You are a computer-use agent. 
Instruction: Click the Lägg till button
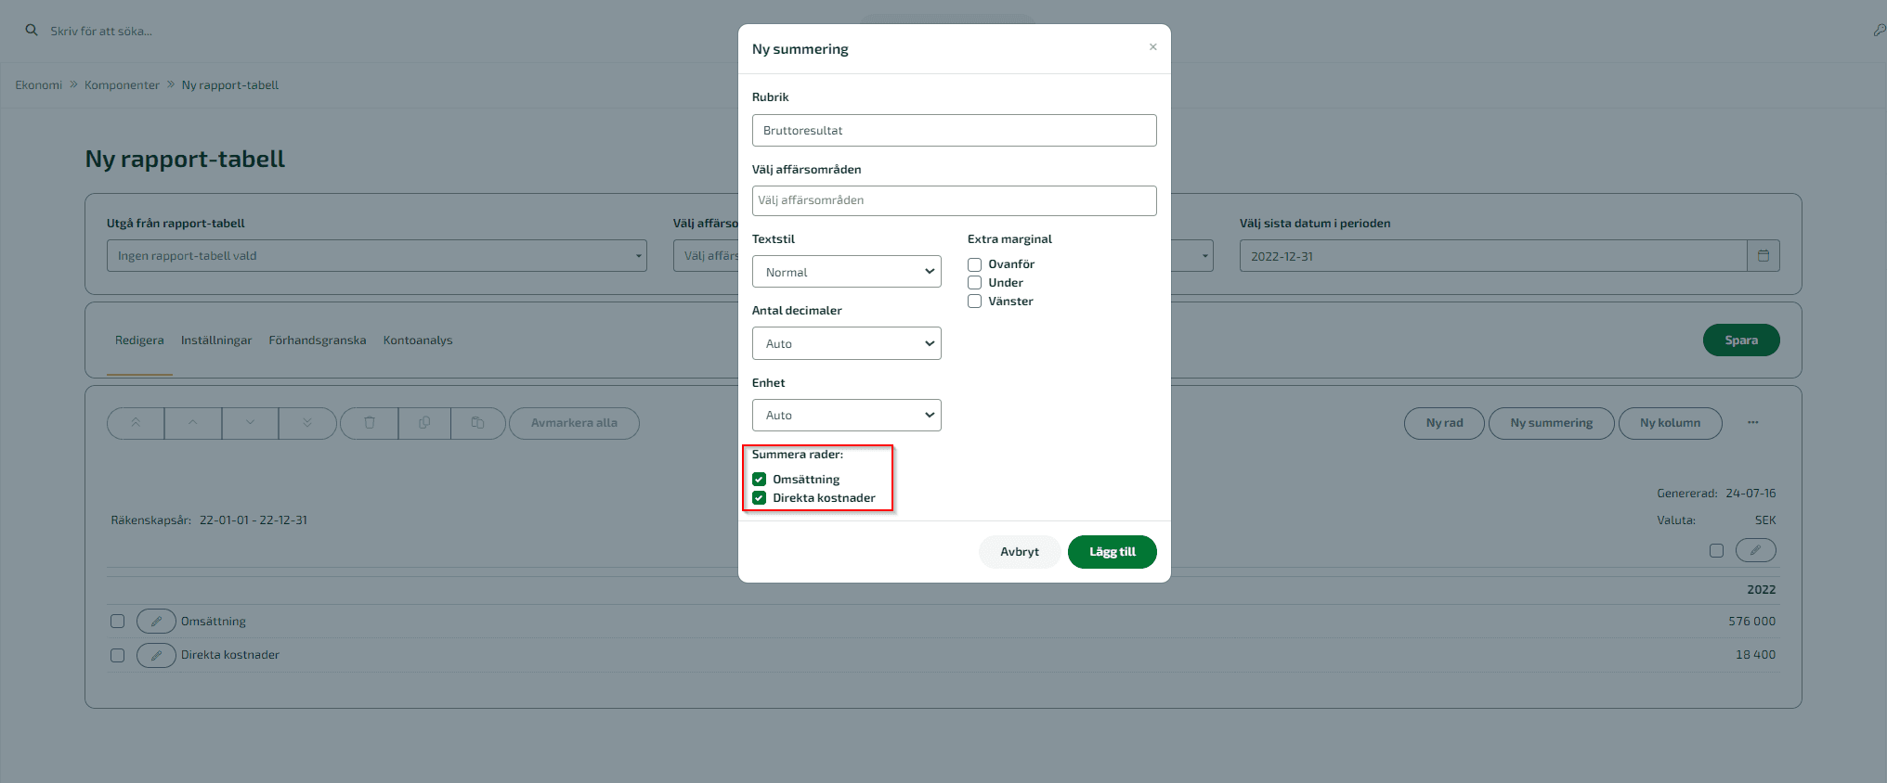(x=1113, y=552)
